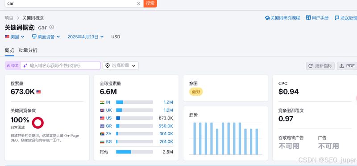Image resolution: width=357 pixels, height=166 pixels.
Task: Open the 2025年4月23日 date dropdown
Action: pyautogui.click(x=86, y=37)
